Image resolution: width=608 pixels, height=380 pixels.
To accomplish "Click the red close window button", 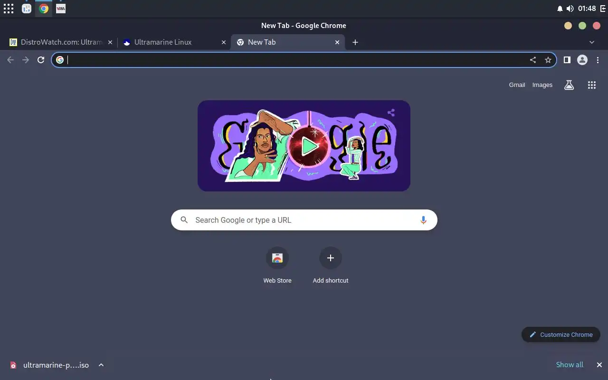I will (x=597, y=26).
